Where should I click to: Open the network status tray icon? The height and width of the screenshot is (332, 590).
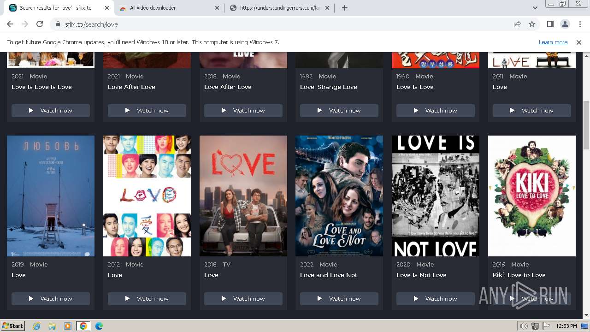pos(535,326)
